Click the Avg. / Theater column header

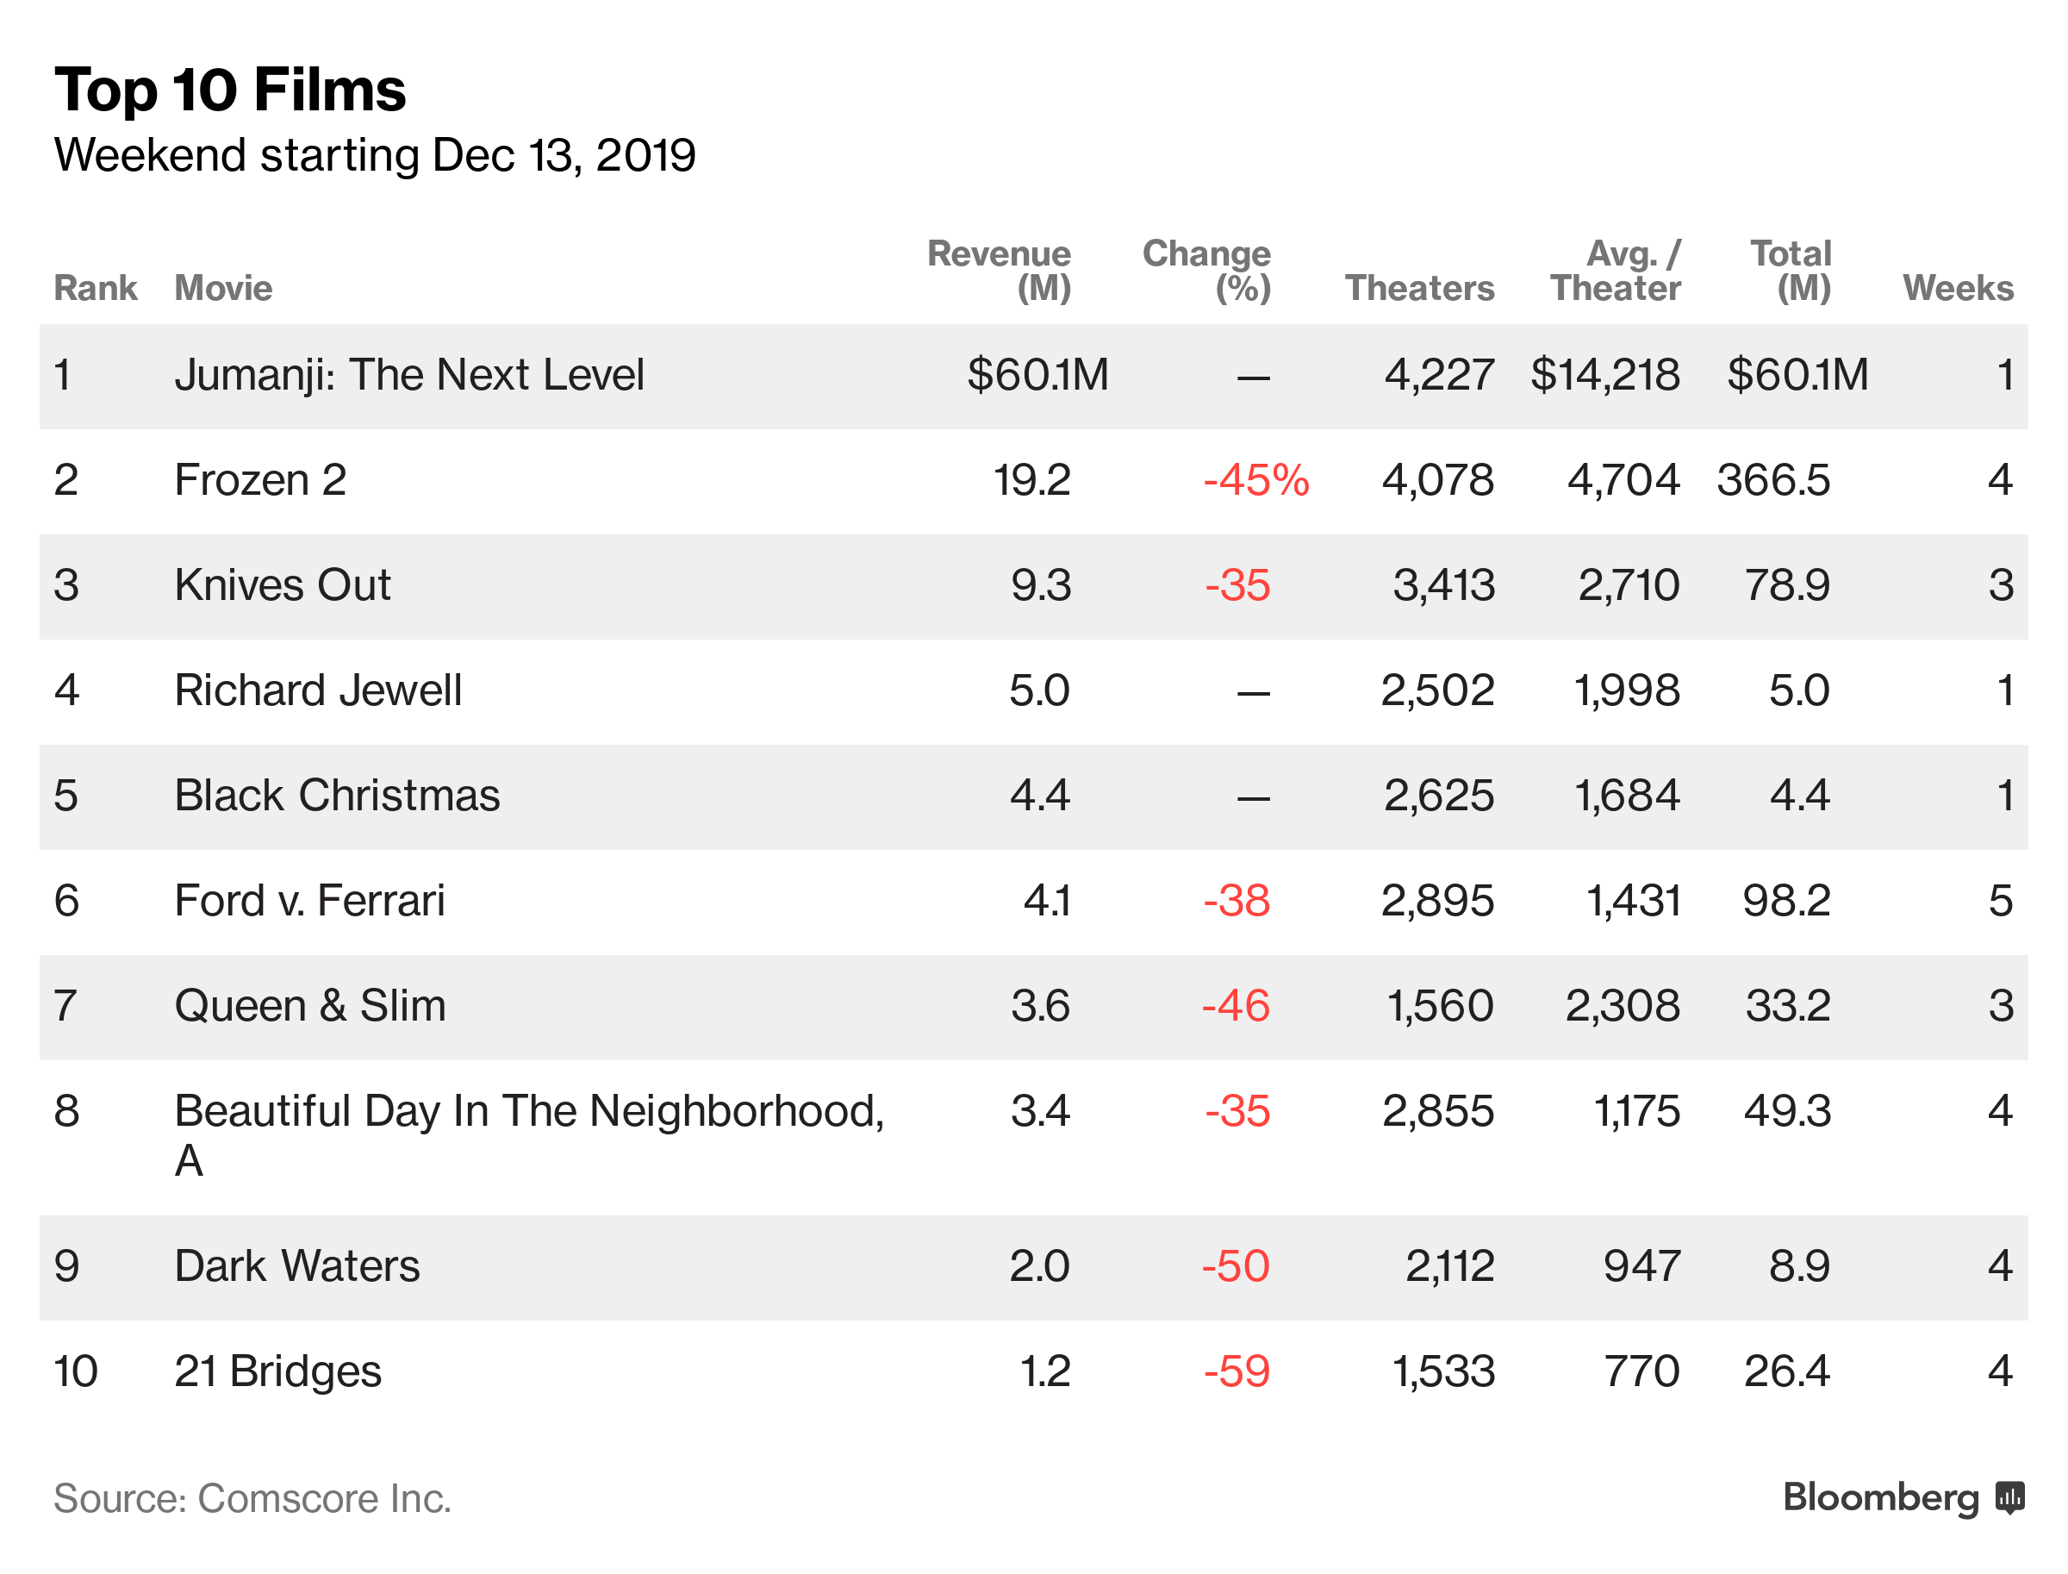coord(1615,270)
